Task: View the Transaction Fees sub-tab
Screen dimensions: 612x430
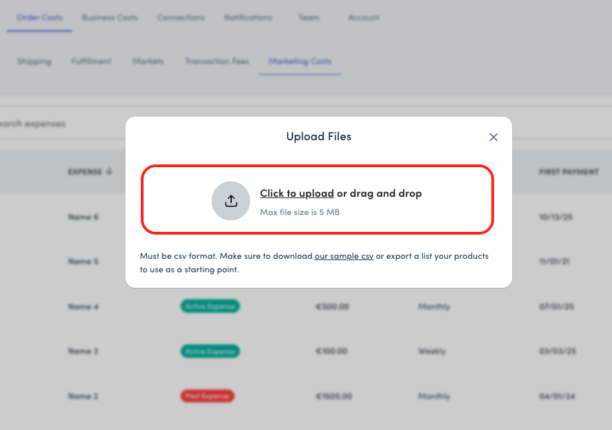Action: point(217,61)
